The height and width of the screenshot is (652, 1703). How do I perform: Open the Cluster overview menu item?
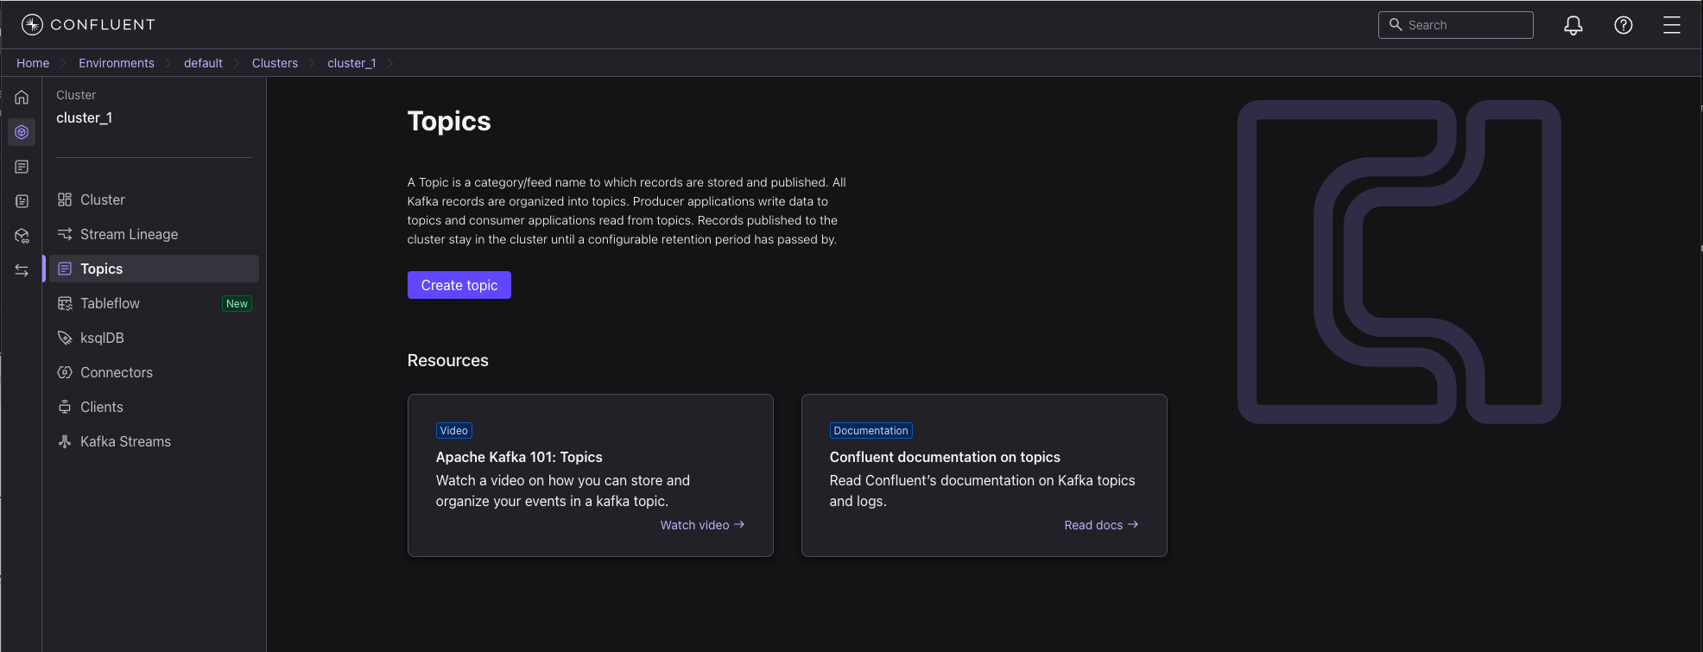tap(154, 199)
